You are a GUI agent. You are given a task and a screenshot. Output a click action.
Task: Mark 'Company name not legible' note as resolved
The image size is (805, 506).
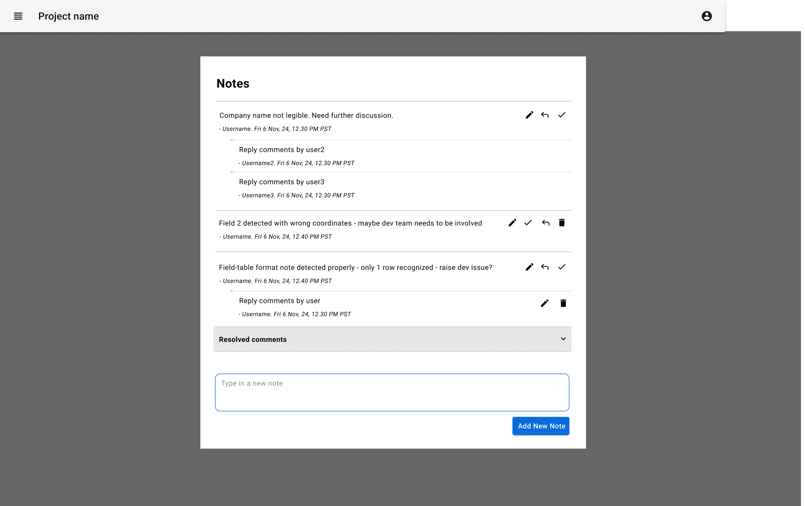pyautogui.click(x=562, y=115)
